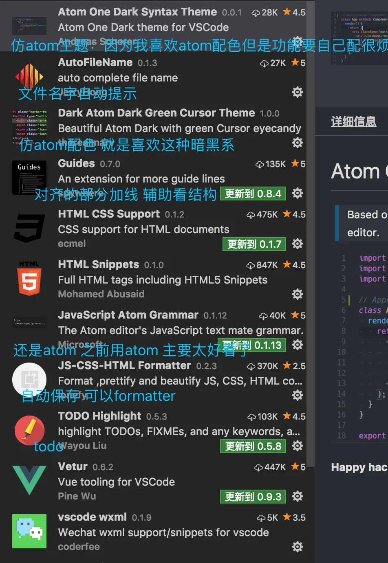Open the Vetur extension gear menu
Viewport: 388px width, 563px height.
tap(298, 496)
